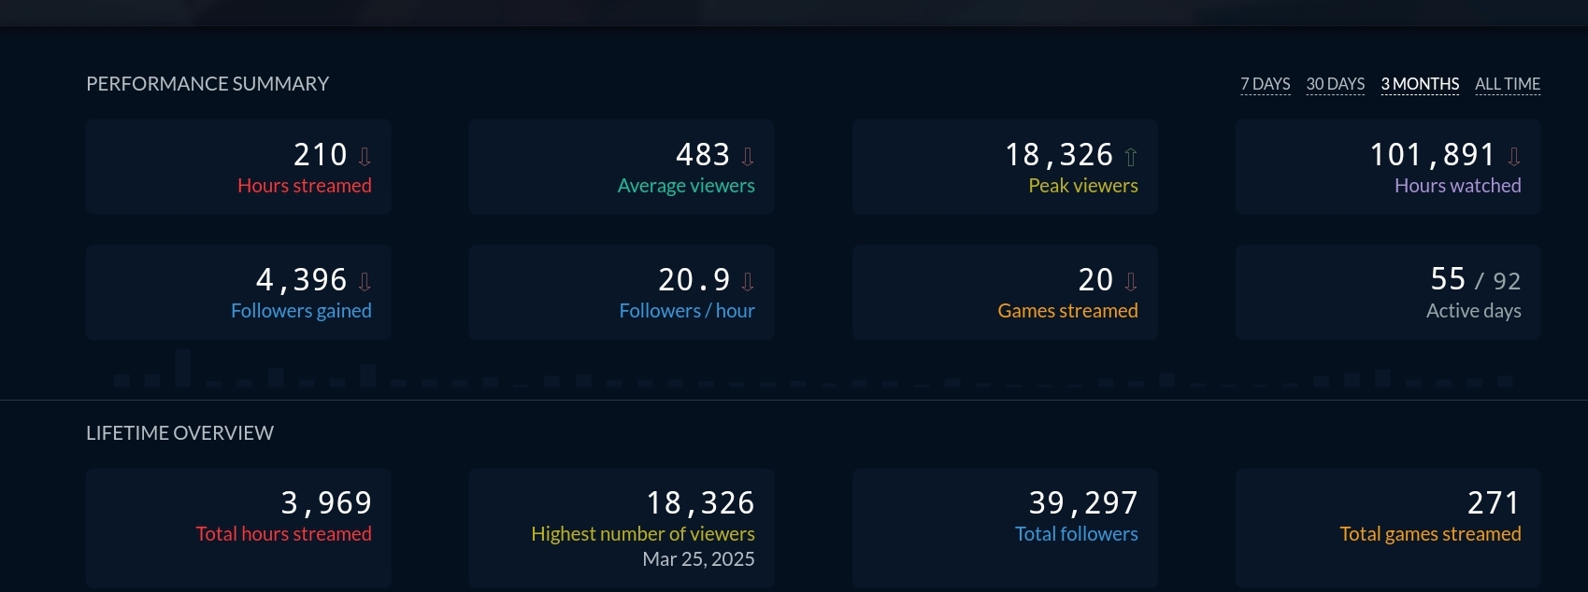Screen dimensions: 1588x592
Task: Open the Followers / hour label
Action: click(x=687, y=311)
